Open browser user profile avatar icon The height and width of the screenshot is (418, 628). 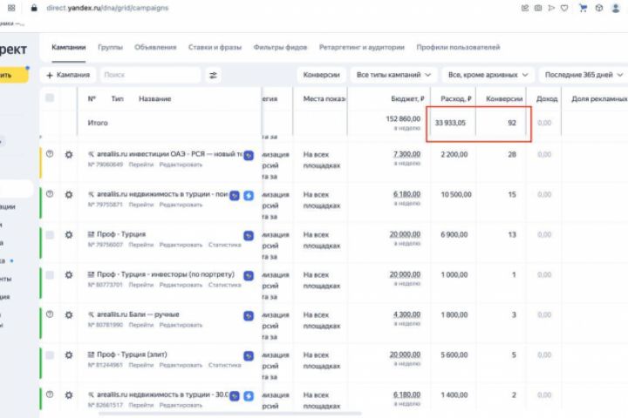(x=616, y=8)
